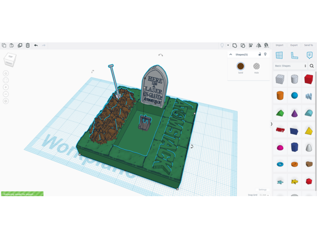The height and width of the screenshot is (238, 317).
Task: Set the shape to Hole
Action: [x=256, y=67]
